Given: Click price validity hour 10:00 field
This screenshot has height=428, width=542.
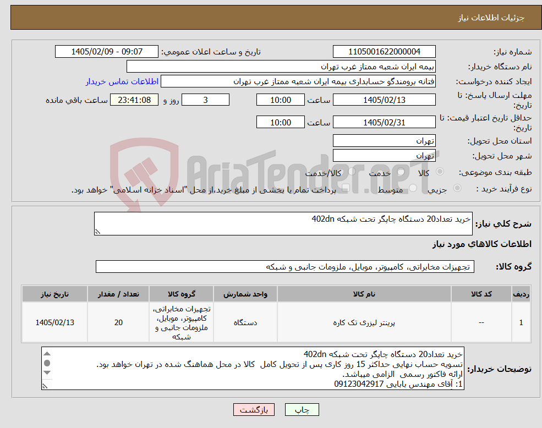Looking at the screenshot, I should coord(280,122).
